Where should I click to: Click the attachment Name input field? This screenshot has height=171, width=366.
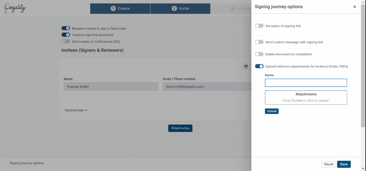point(306,83)
